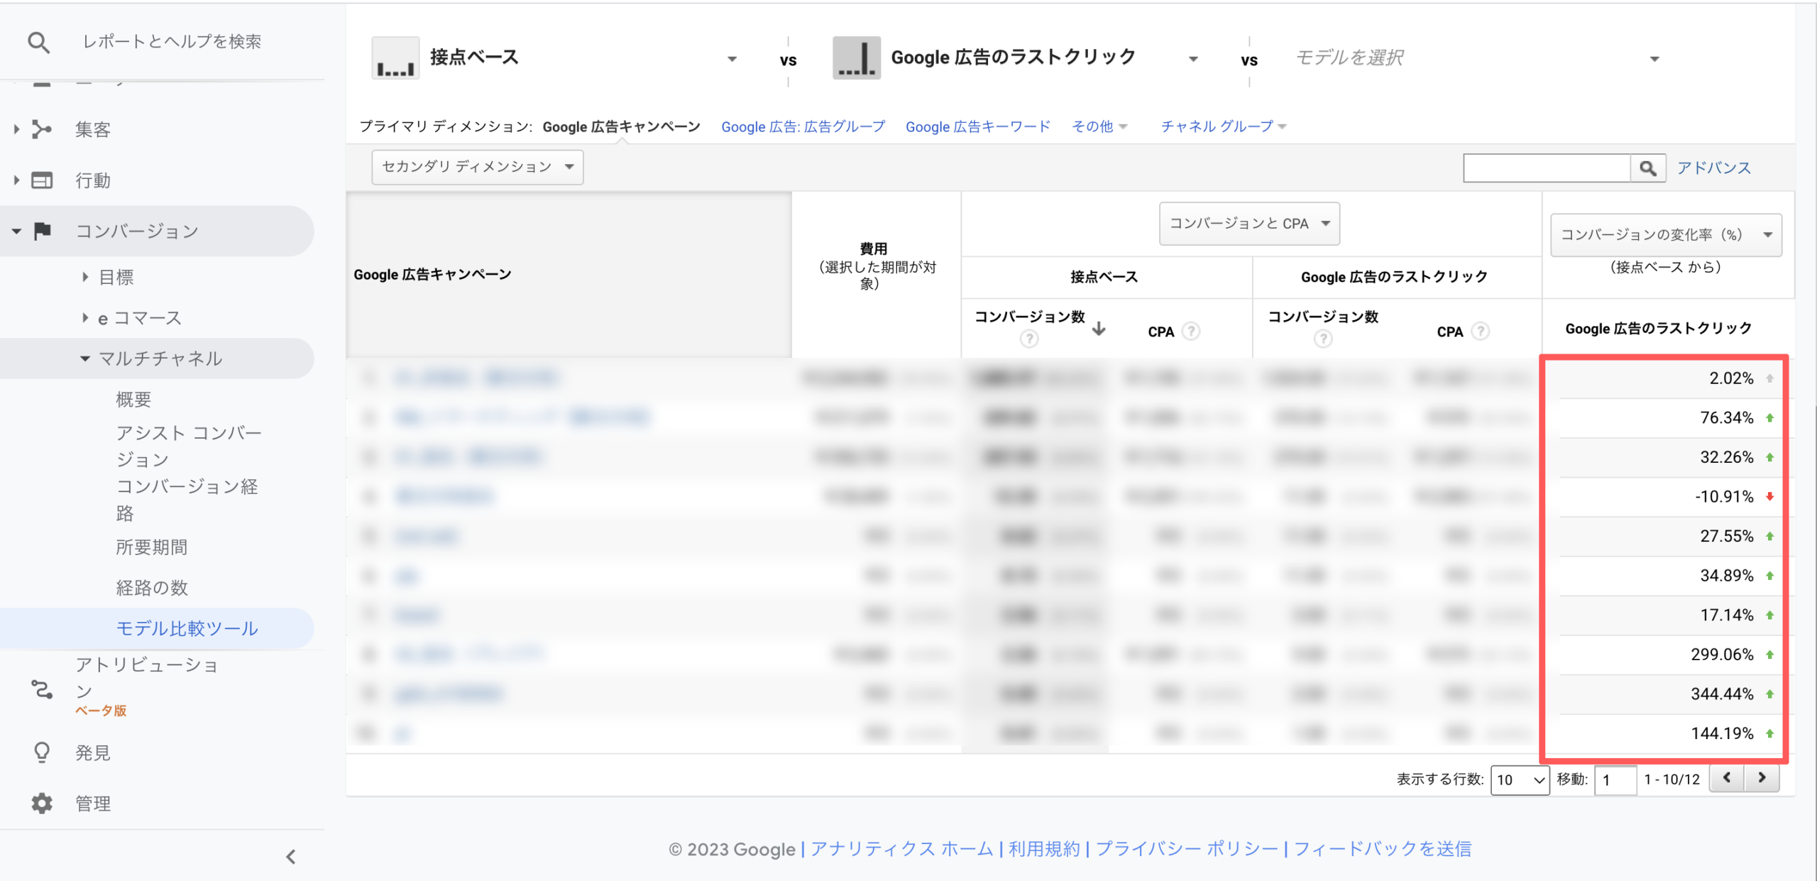
Task: Click the コンバージョン flag icon in sidebar
Action: 40,231
